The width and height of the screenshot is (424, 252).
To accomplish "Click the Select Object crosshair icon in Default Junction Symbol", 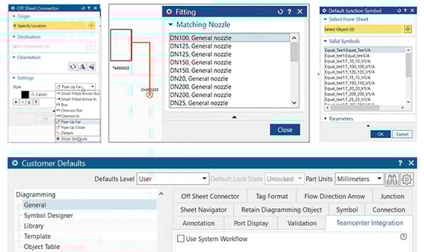I will (408, 29).
